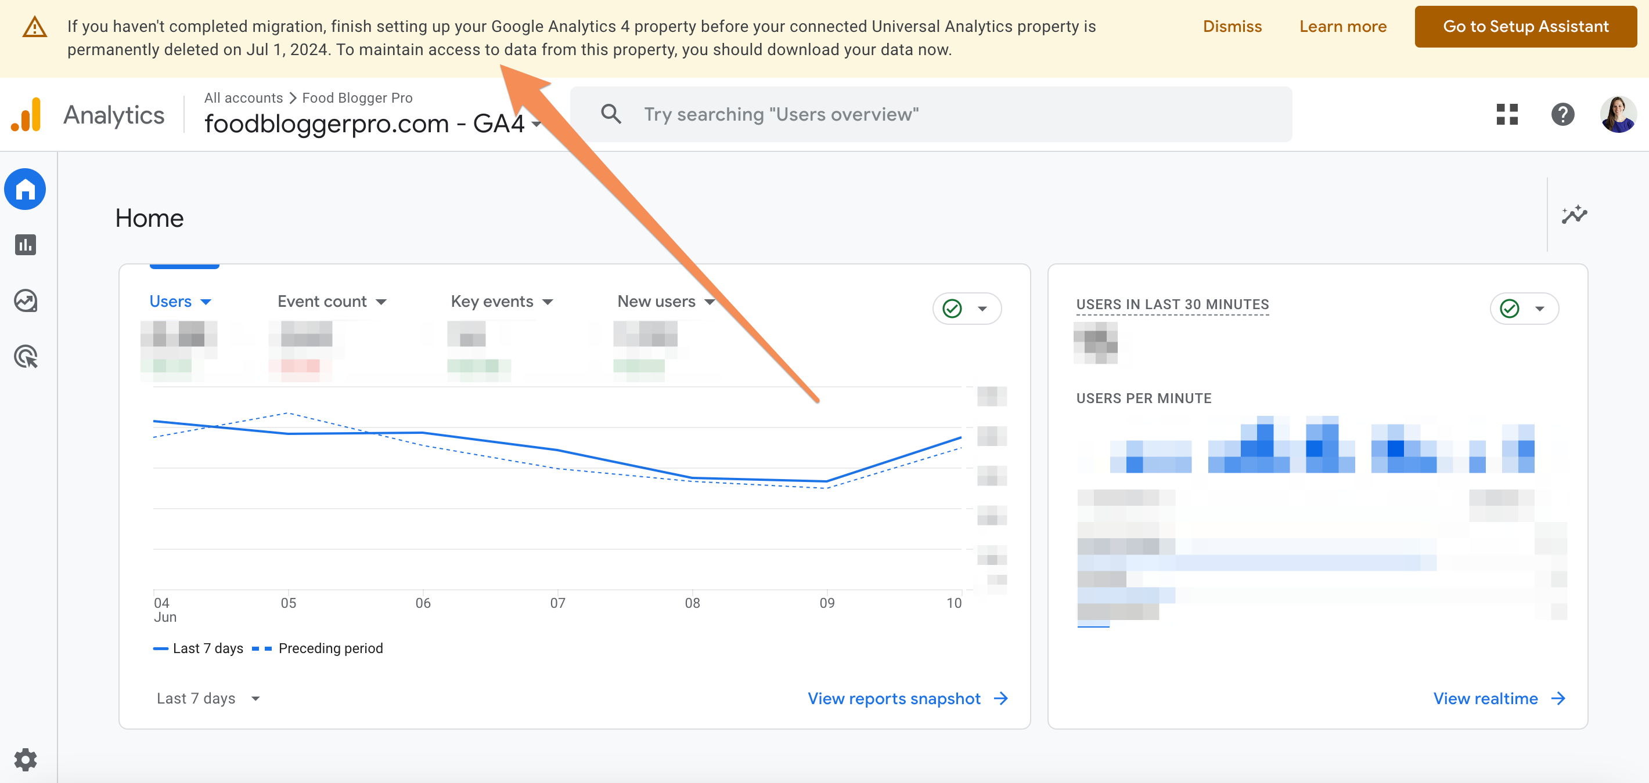This screenshot has height=783, width=1649.
Task: Click Learn more in the banner
Action: [x=1342, y=27]
